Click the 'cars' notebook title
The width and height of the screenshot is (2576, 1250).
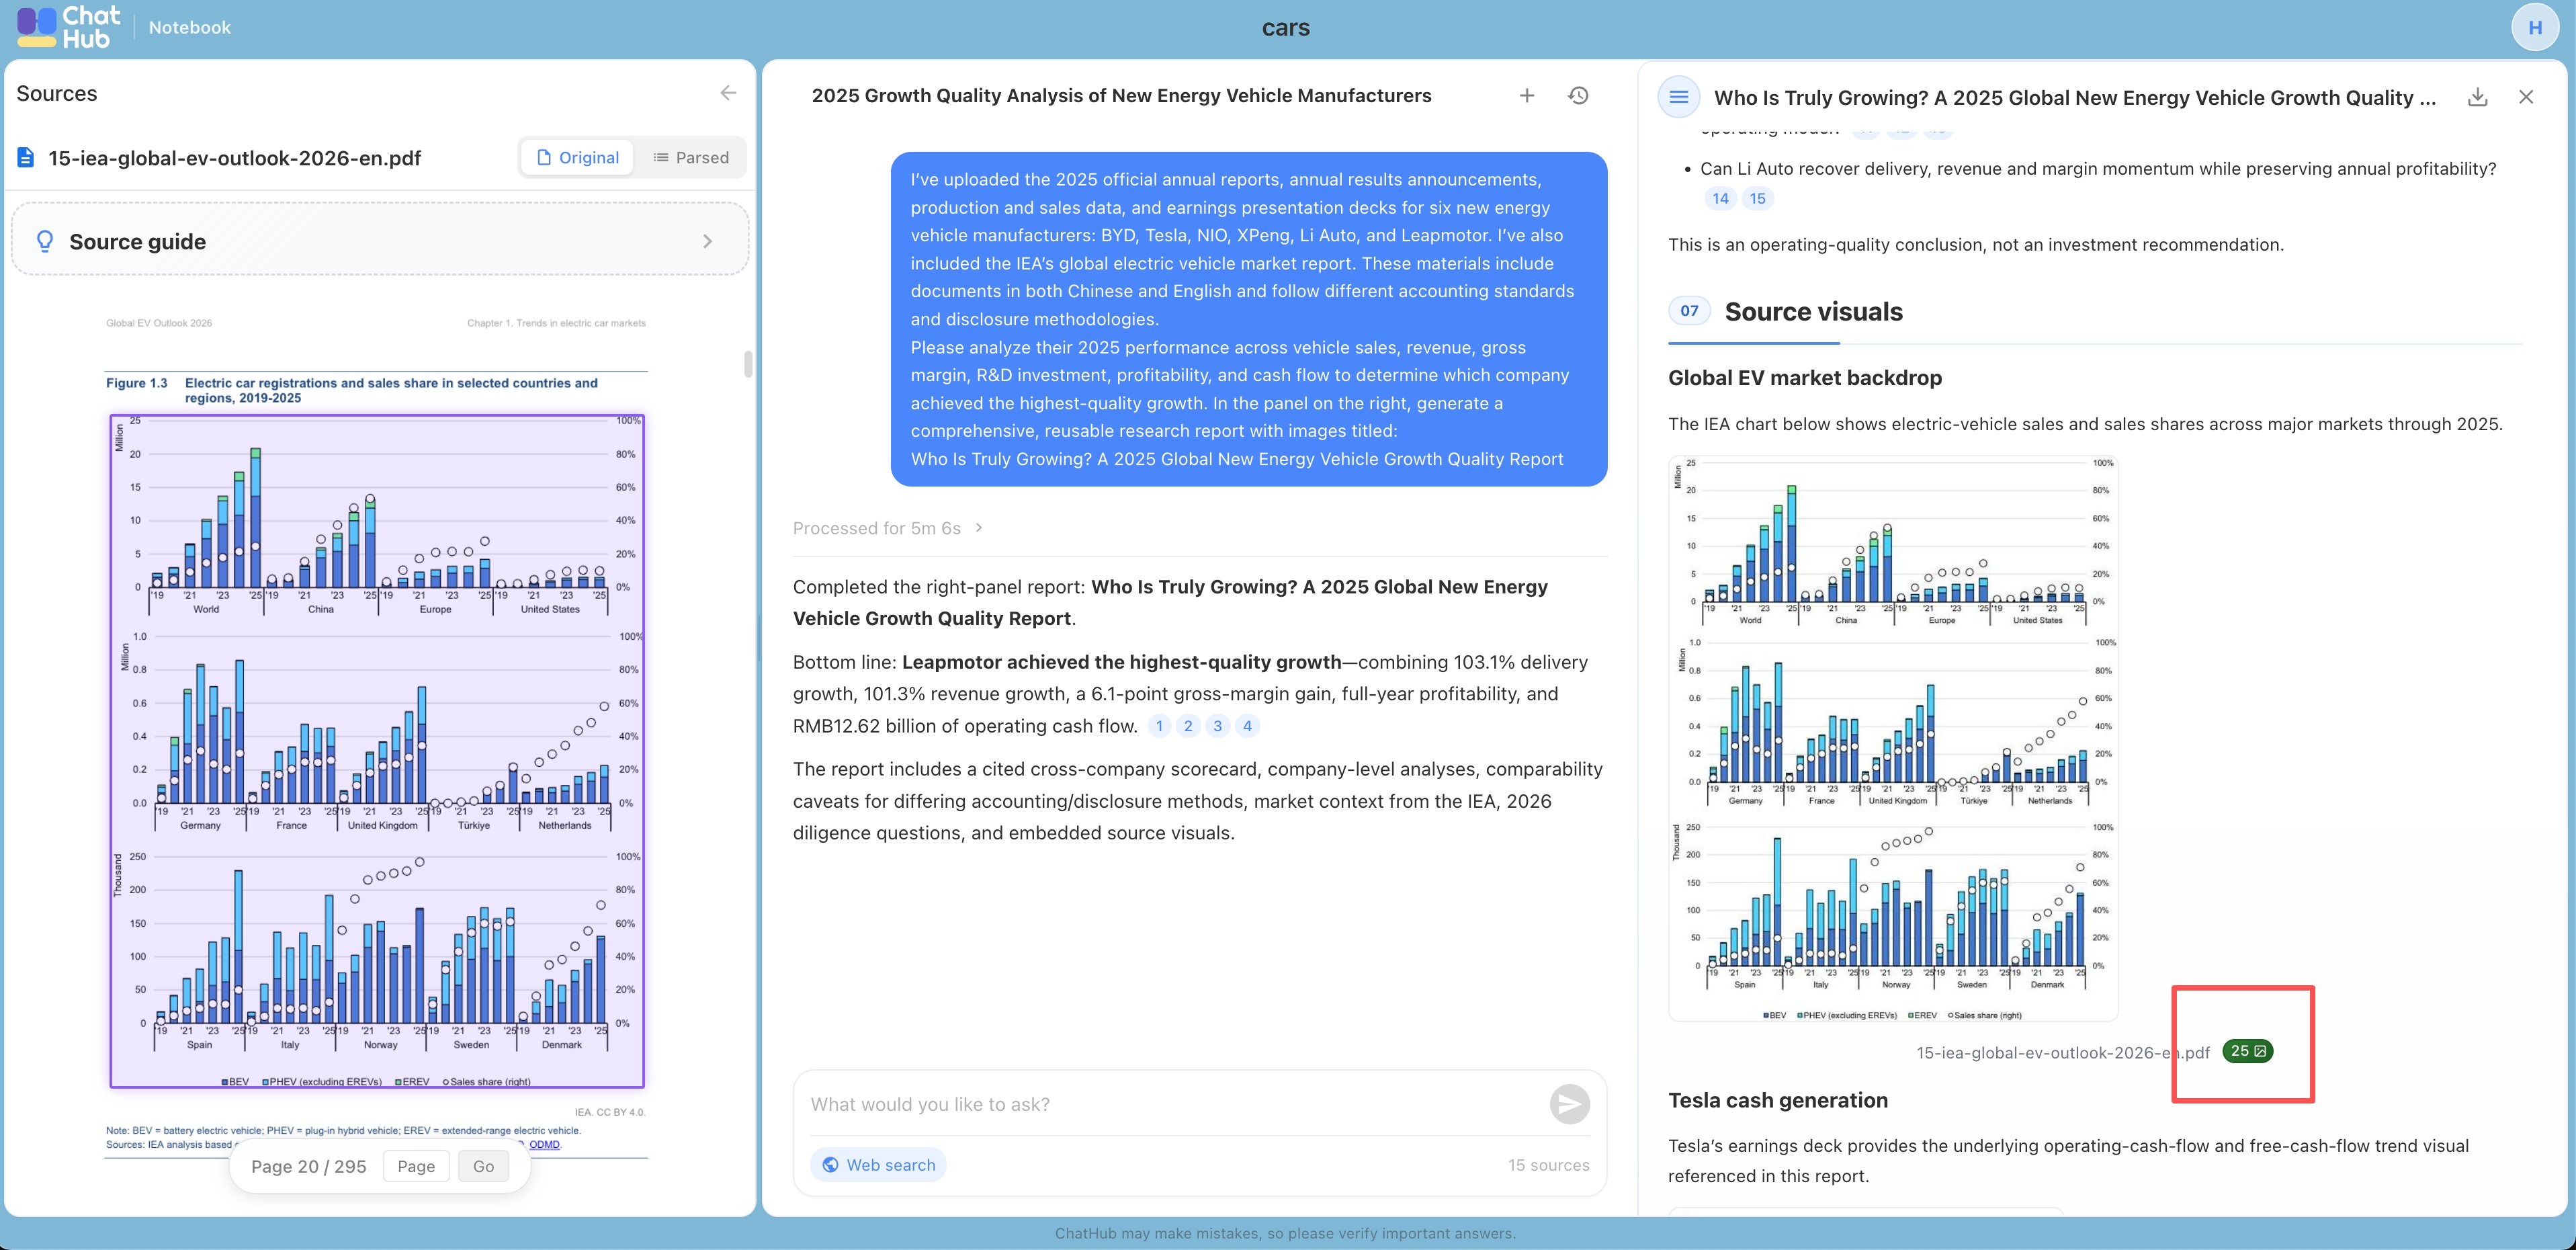tap(1285, 27)
